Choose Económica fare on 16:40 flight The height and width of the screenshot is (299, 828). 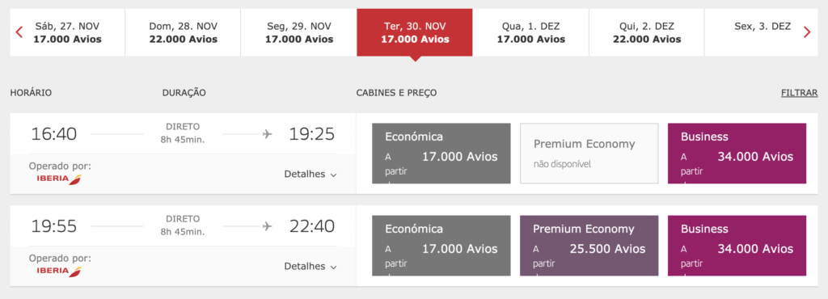[441, 154]
